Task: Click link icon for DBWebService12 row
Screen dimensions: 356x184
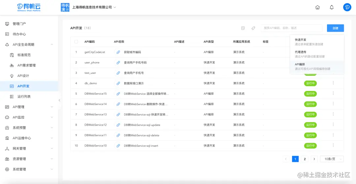Action: [x=118, y=125]
